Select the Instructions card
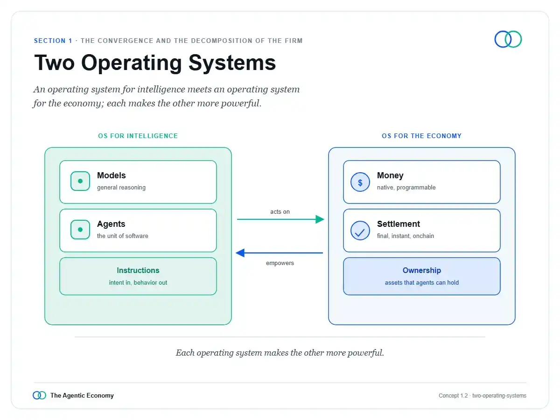This screenshot has width=560, height=420. [x=138, y=276]
